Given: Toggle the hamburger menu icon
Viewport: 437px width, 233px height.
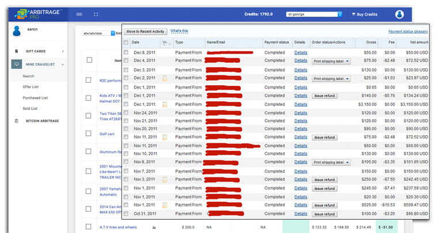Looking at the screenshot, I should [x=79, y=14].
